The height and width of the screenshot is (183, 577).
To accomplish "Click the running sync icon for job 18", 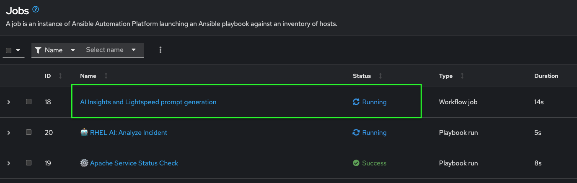I will tap(356, 102).
